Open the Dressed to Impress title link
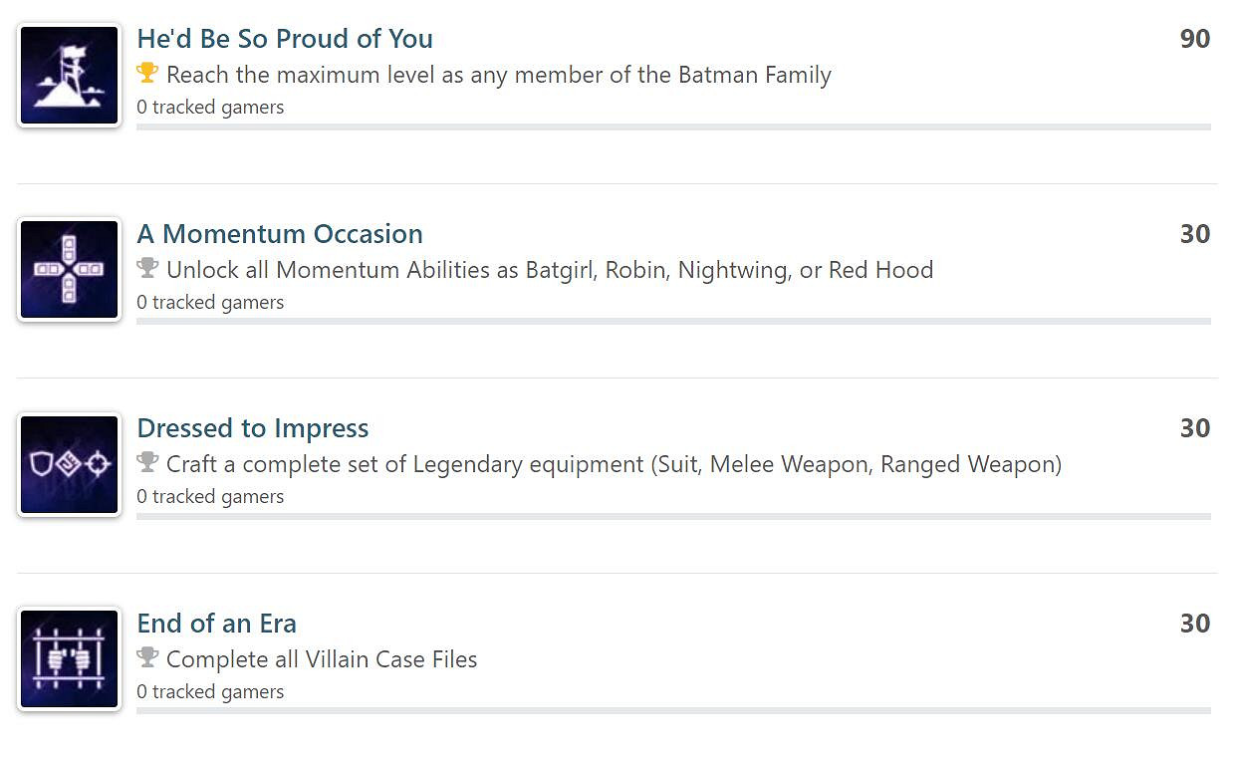1237x759 pixels. 253,428
